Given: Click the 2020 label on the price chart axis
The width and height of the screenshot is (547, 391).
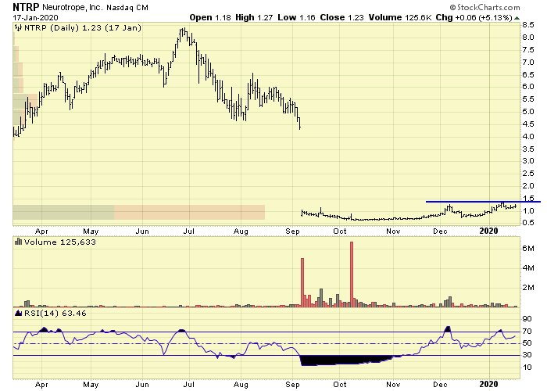Looking at the screenshot, I should click(488, 231).
